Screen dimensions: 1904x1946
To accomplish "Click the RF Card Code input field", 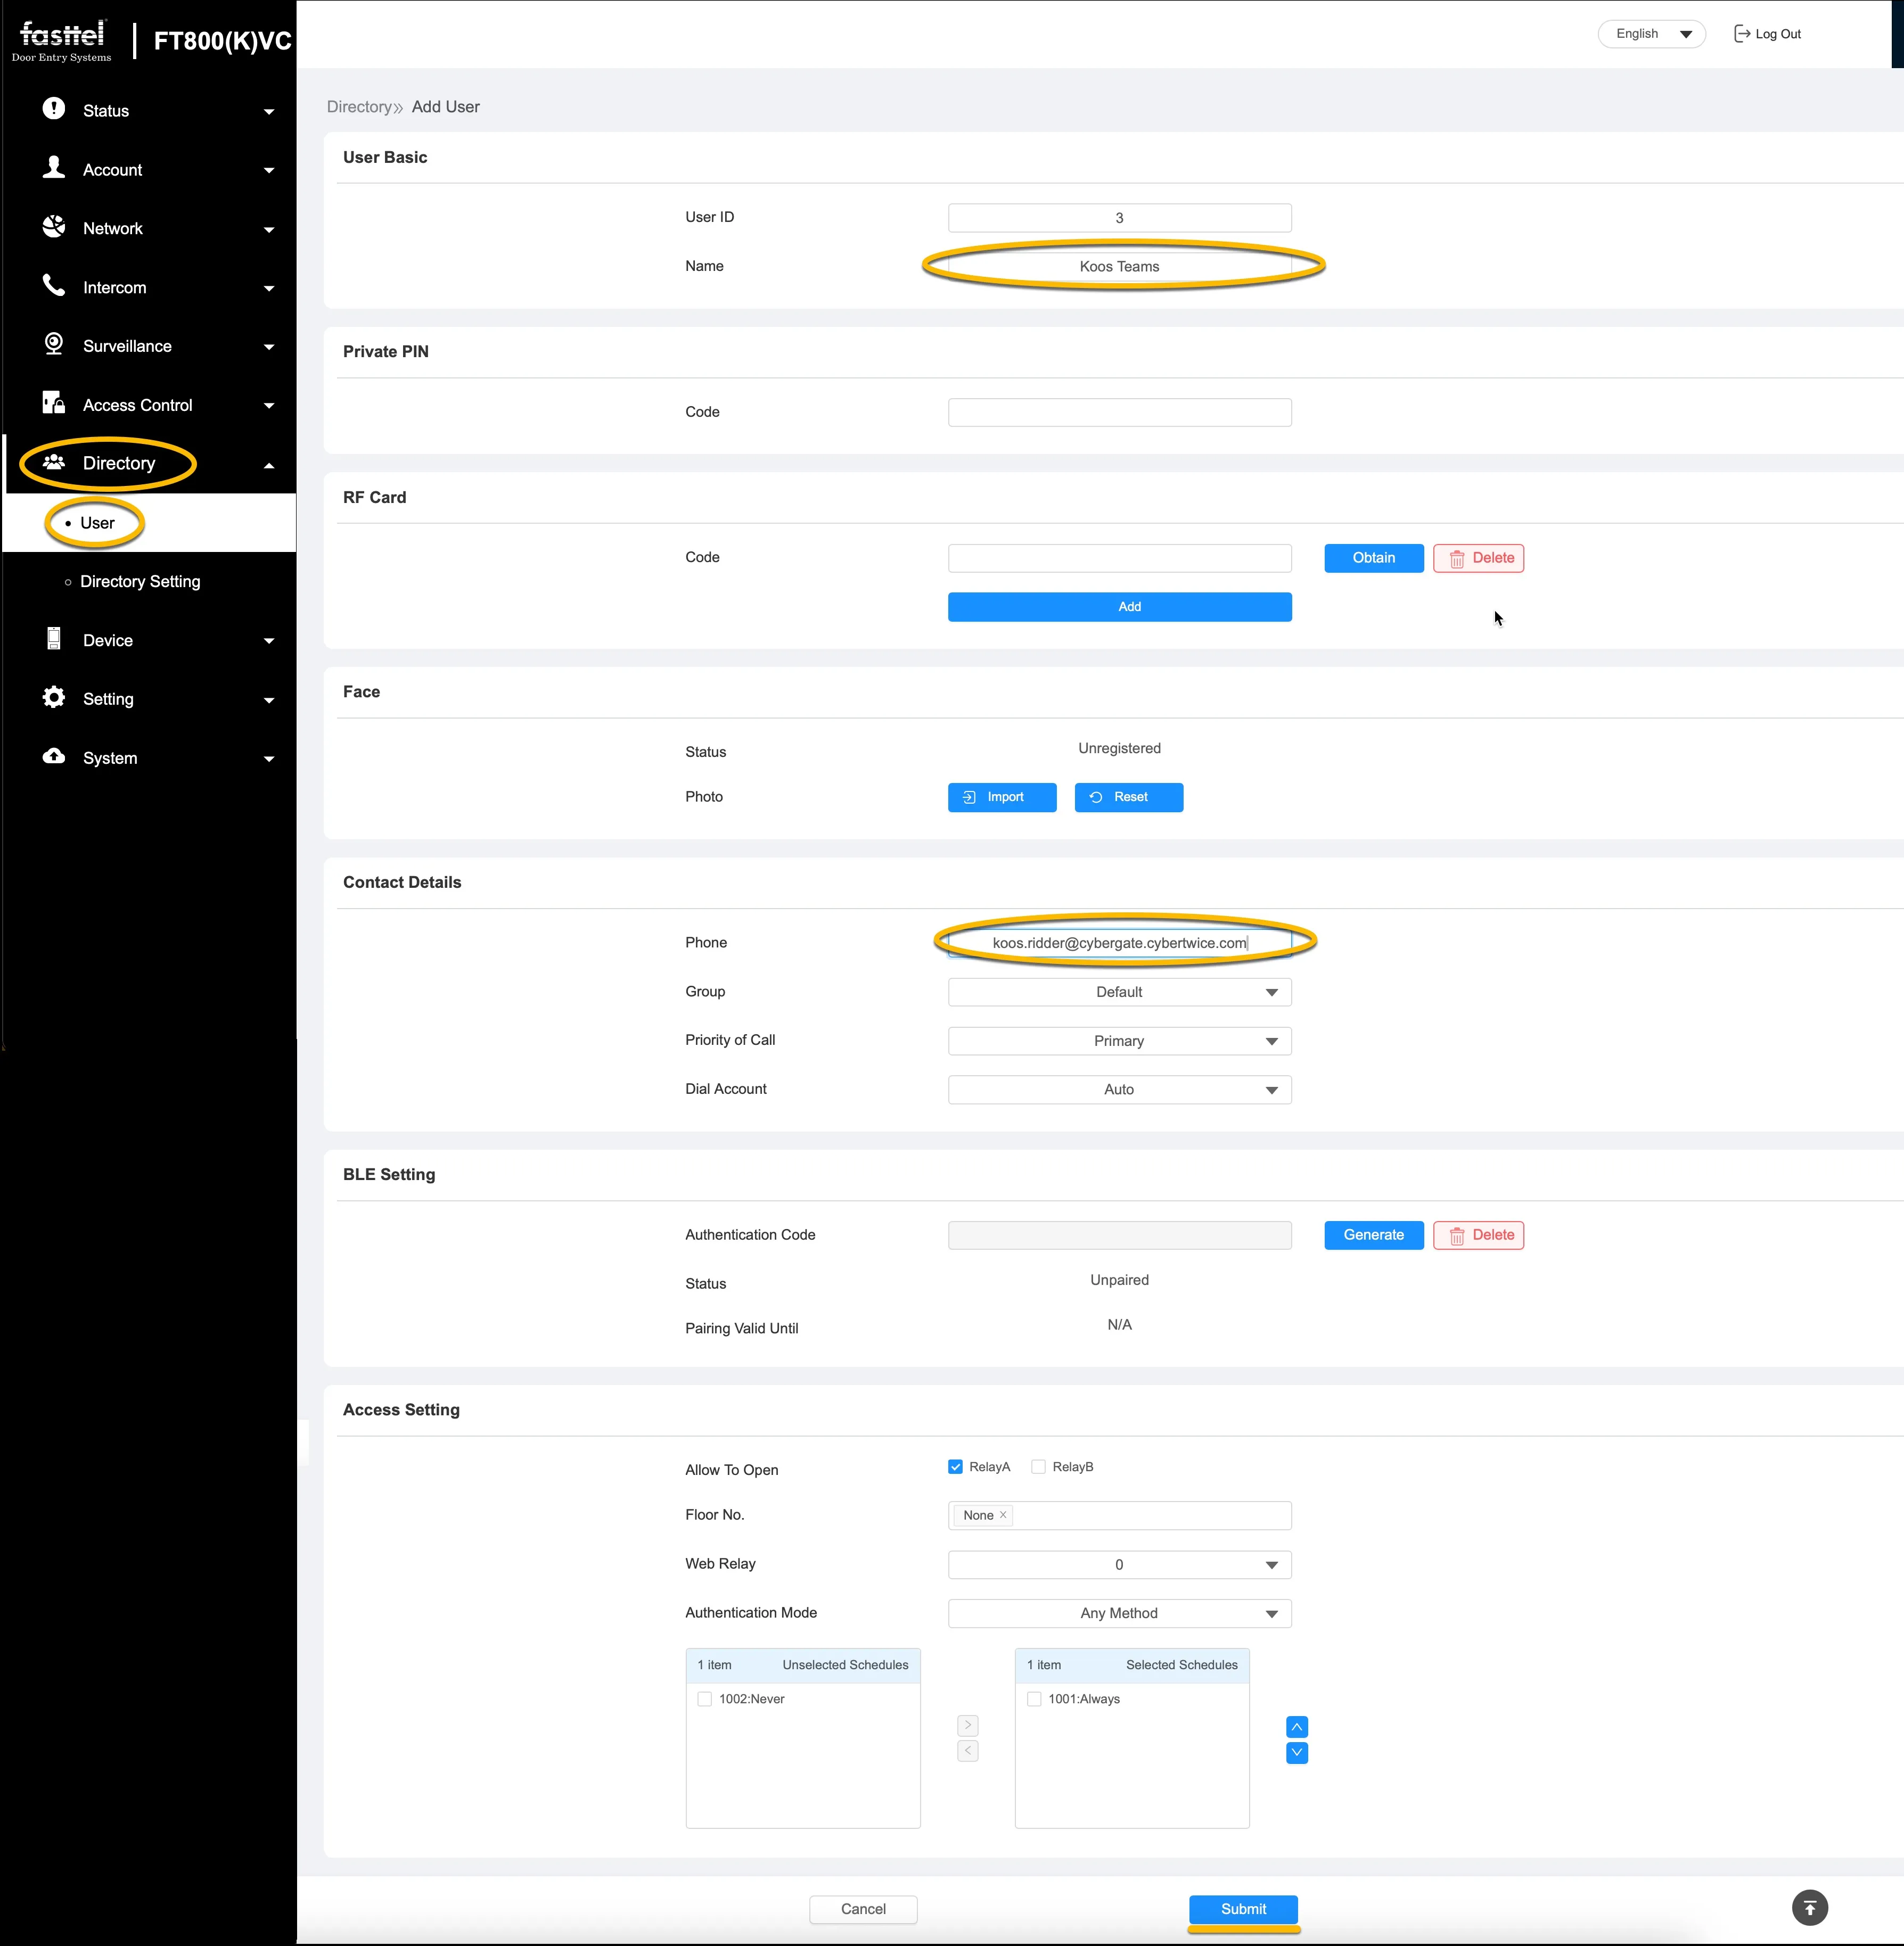I will [1119, 558].
